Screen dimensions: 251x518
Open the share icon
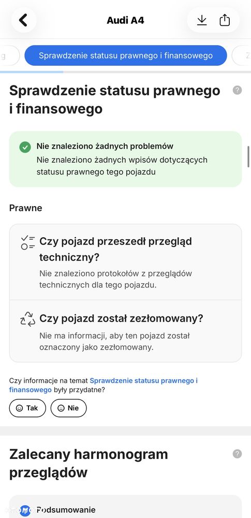point(225,20)
